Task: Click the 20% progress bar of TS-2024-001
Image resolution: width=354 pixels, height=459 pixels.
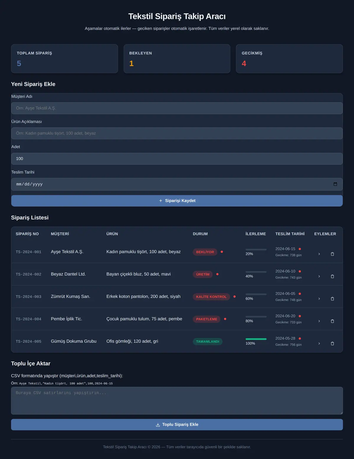Action: tap(256, 249)
